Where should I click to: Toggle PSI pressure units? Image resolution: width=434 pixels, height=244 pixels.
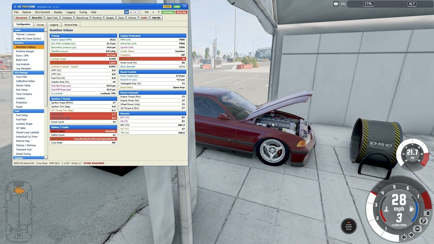coord(146,12)
